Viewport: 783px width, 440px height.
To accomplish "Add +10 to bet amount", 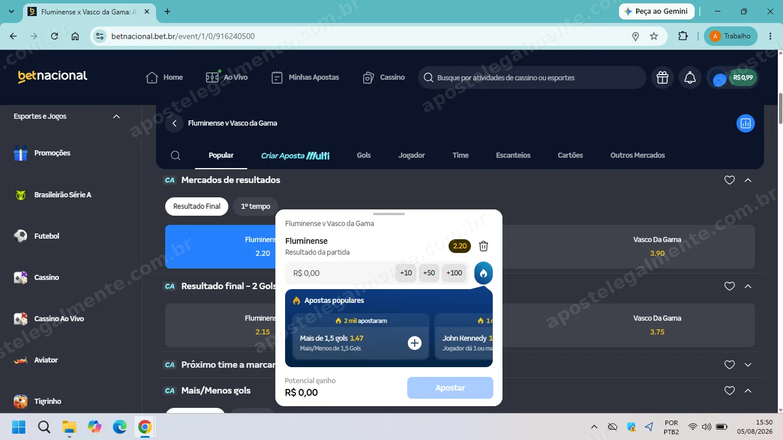I will tap(406, 273).
